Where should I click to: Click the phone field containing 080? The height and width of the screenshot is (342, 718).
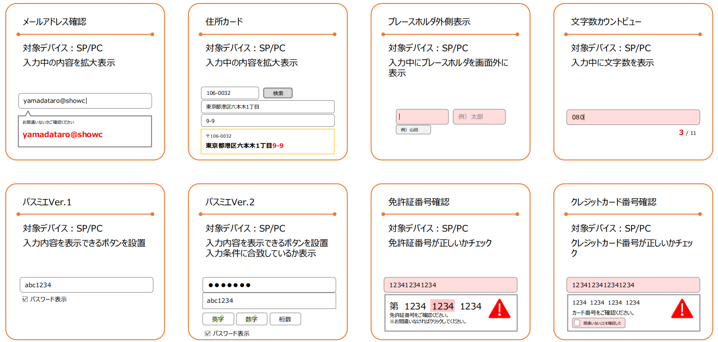[633, 117]
